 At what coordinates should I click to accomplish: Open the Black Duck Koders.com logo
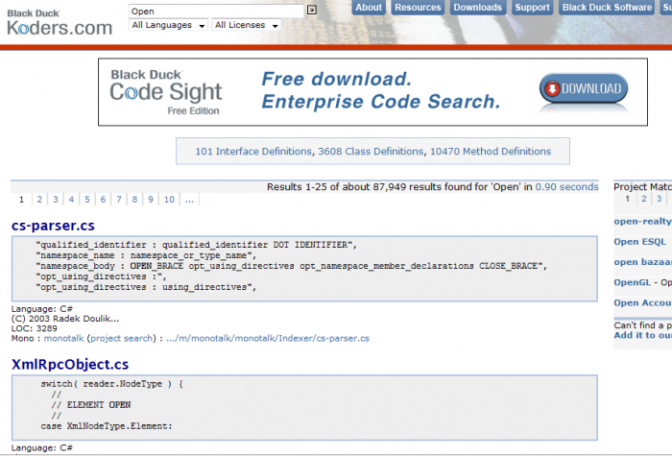(x=60, y=23)
